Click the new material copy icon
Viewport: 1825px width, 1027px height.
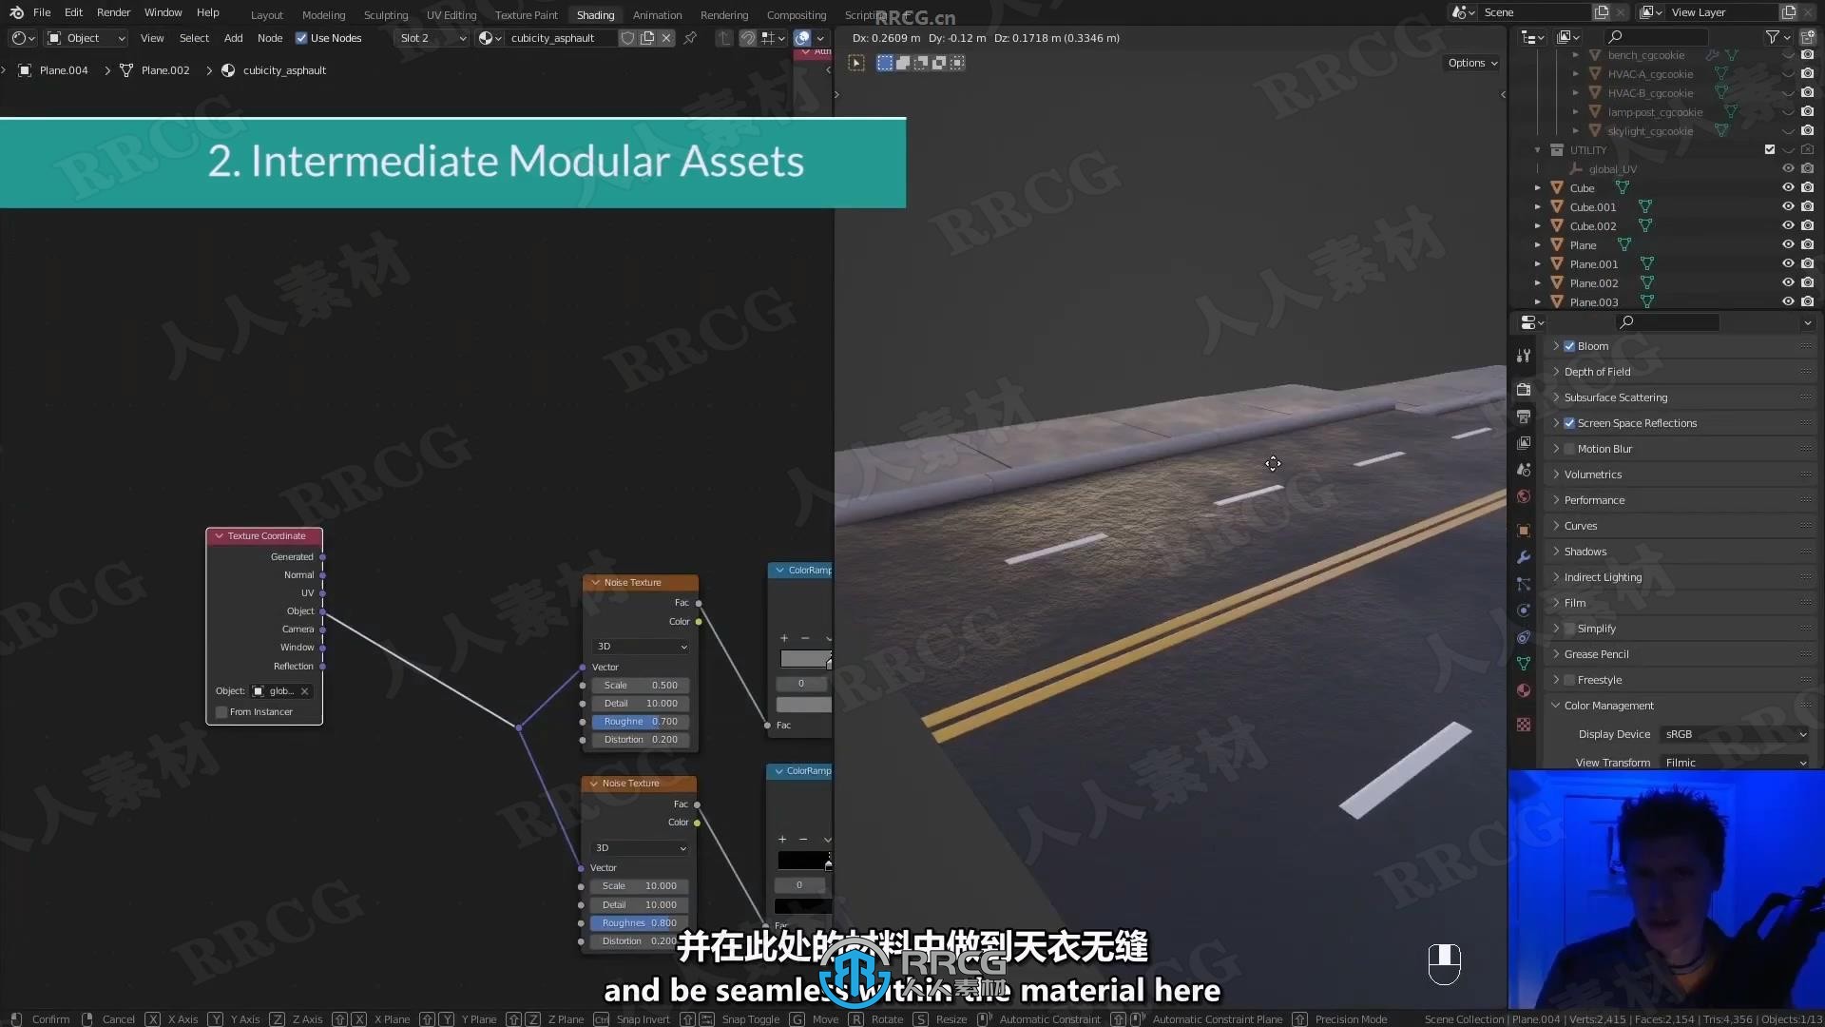tap(647, 38)
